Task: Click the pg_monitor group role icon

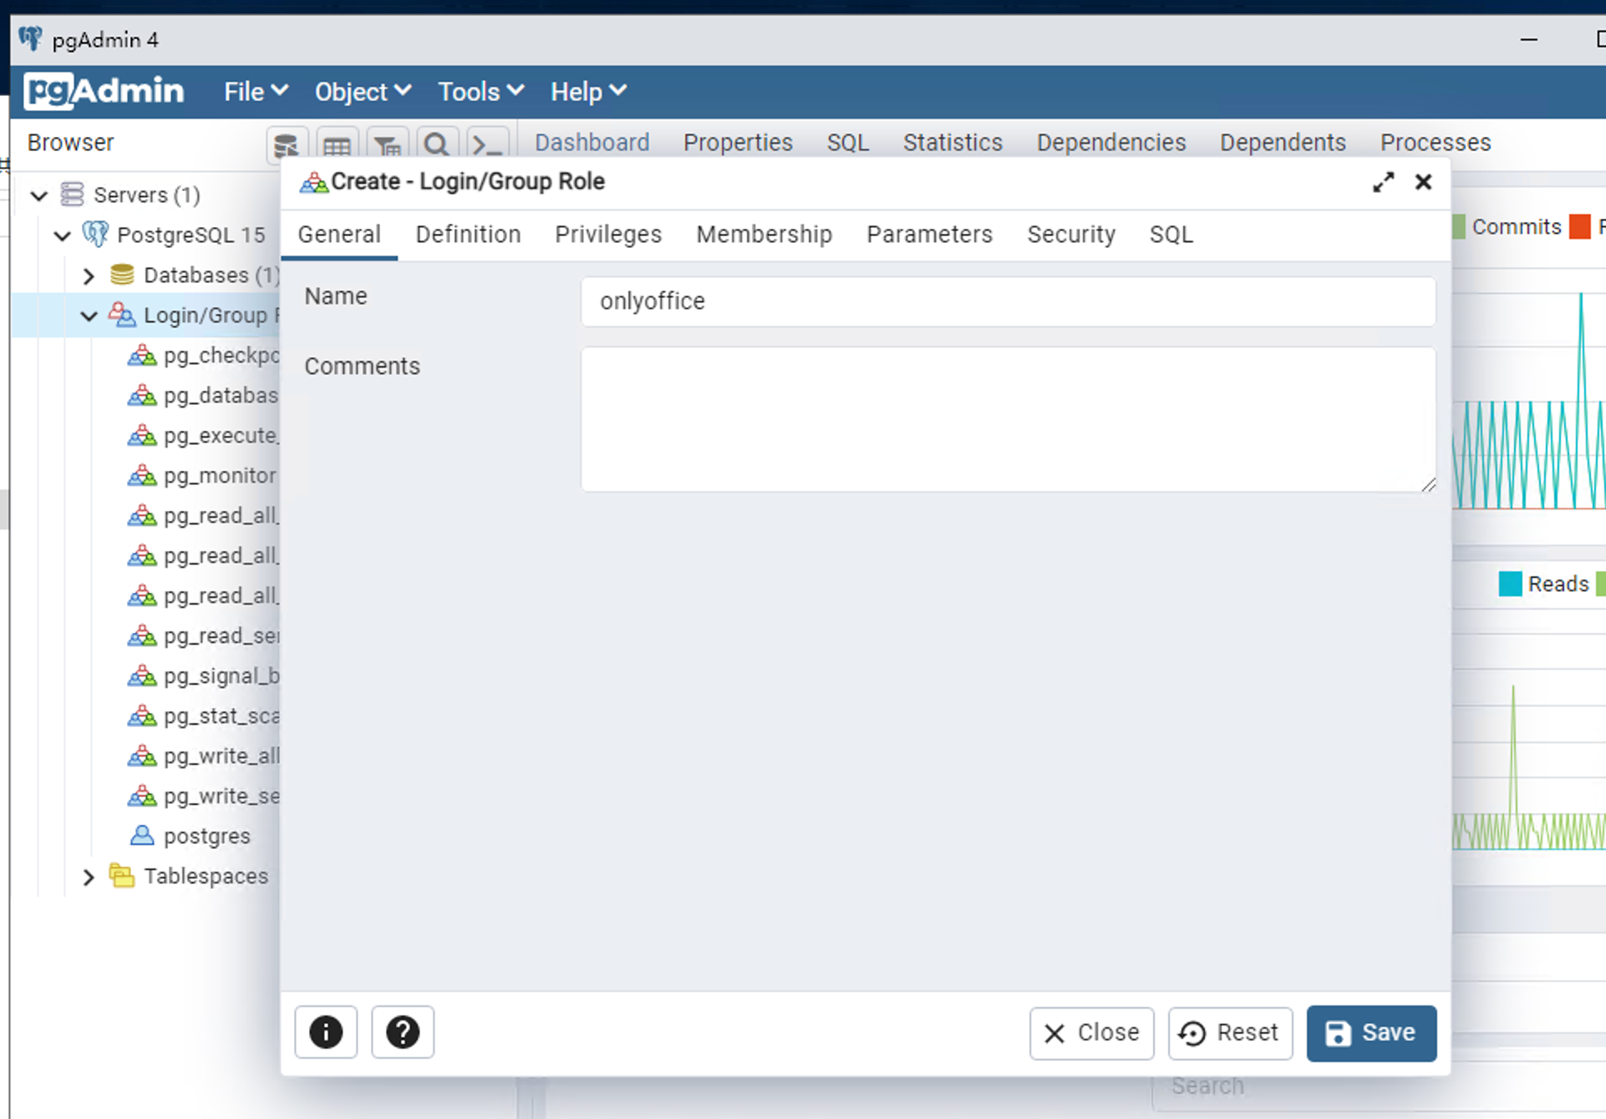Action: pyautogui.click(x=142, y=475)
